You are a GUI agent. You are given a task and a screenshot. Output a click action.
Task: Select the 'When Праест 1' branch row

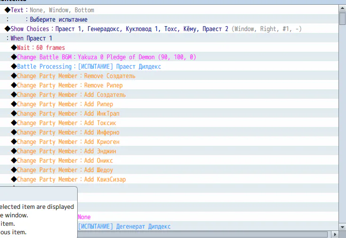169,38
